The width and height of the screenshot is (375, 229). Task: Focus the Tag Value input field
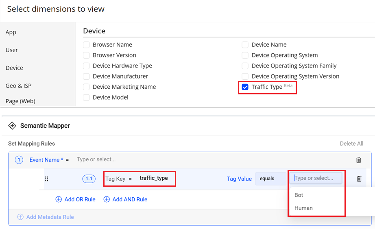tap(316, 178)
